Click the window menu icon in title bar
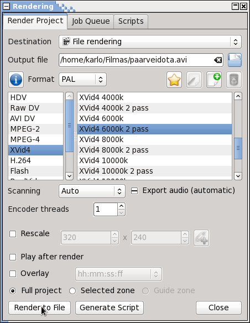Image resolution: width=250 pixels, height=323 pixels. click(7, 6)
